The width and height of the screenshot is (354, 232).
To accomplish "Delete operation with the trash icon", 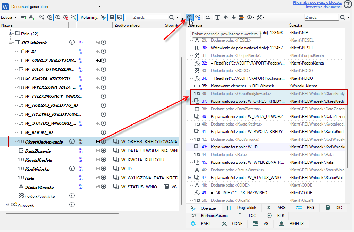I will pyautogui.click(x=217, y=17).
